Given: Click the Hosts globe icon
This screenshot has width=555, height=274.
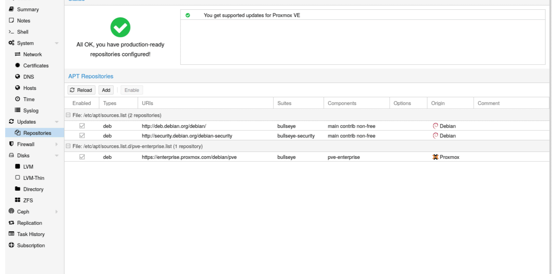Looking at the screenshot, I should (x=17, y=88).
